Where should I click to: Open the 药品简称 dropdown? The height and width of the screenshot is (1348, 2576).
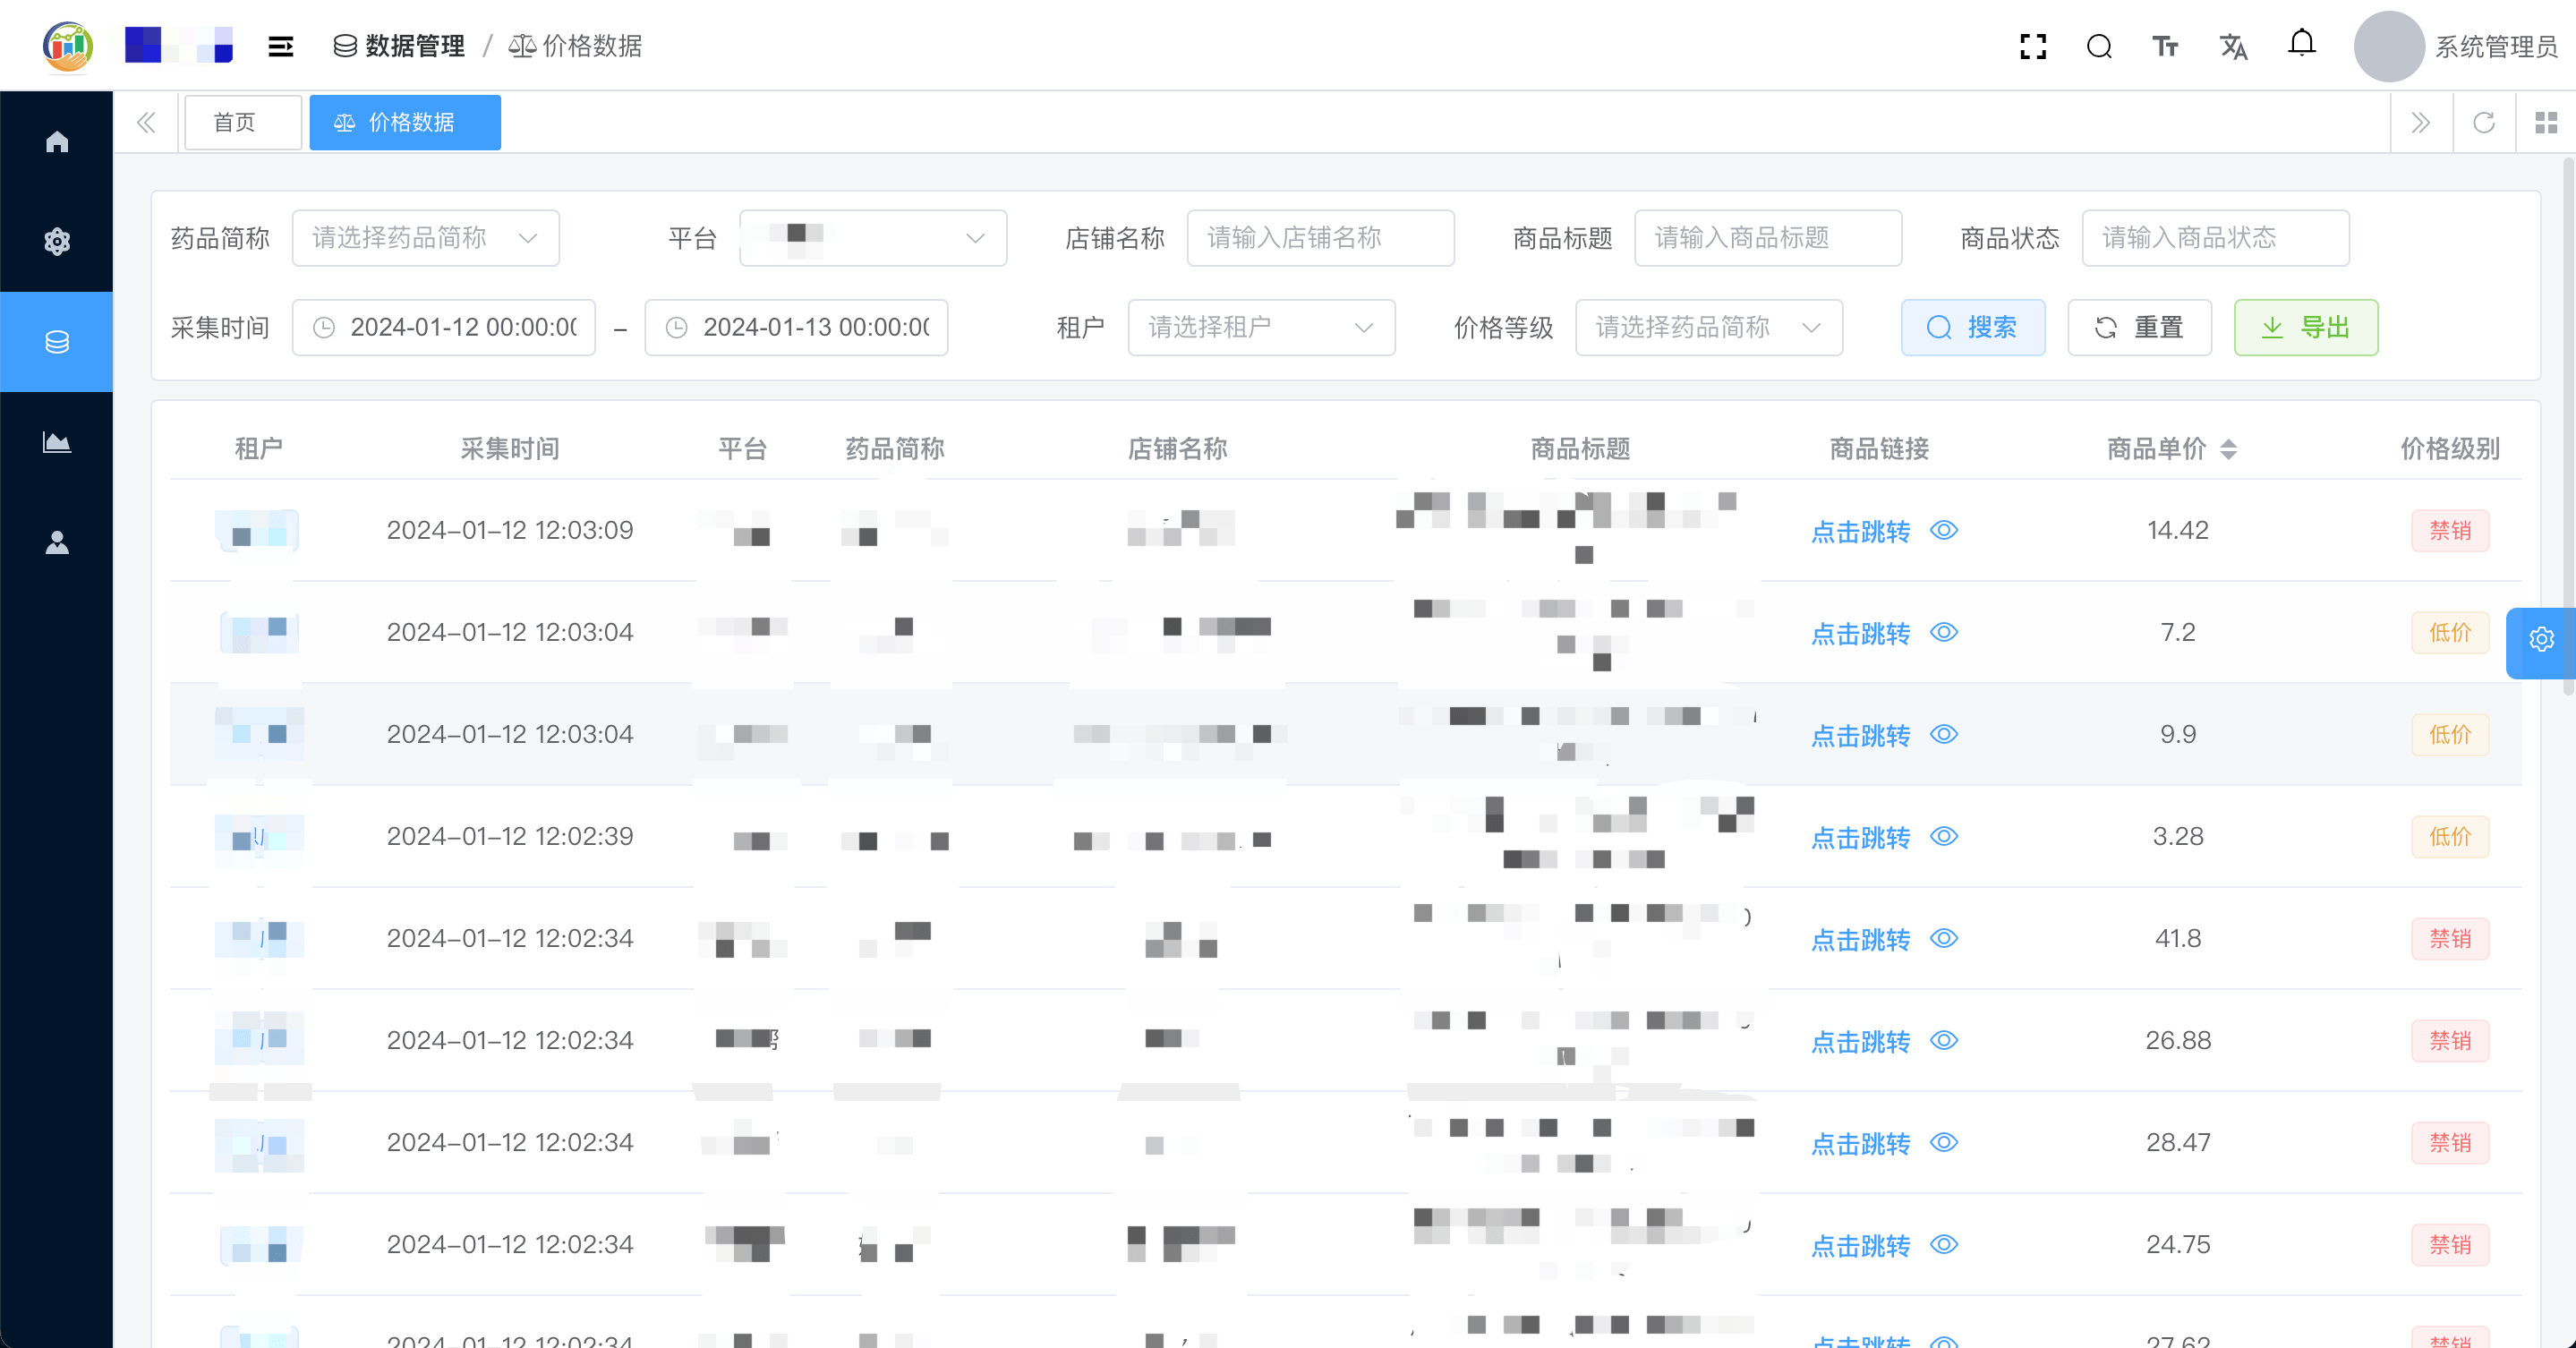425,238
